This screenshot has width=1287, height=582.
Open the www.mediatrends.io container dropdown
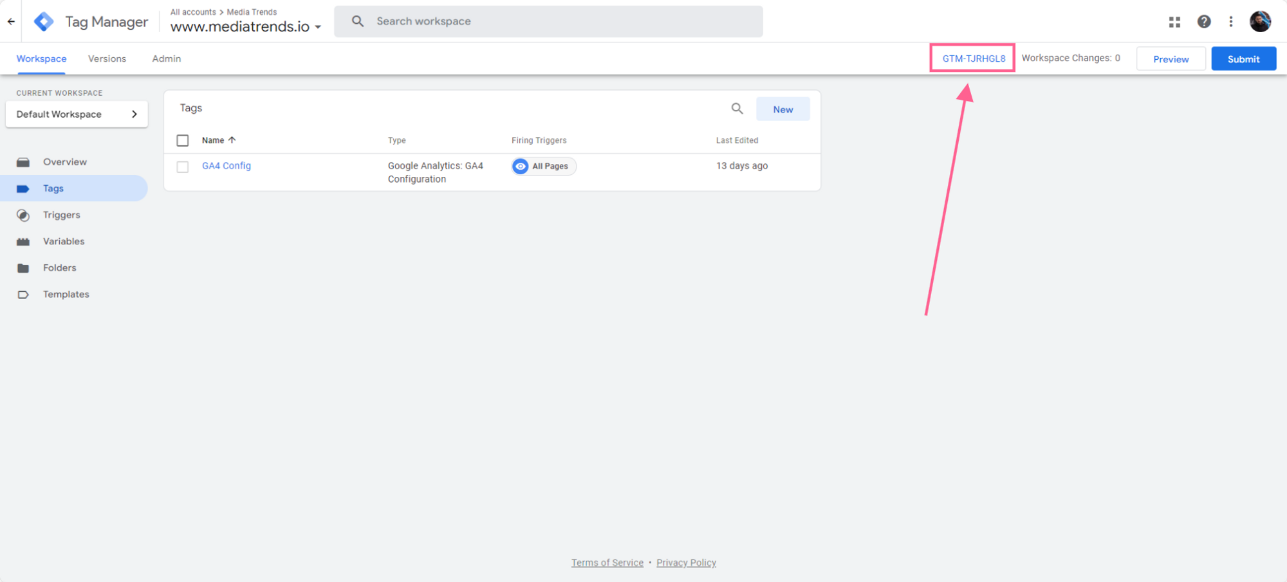tap(246, 26)
